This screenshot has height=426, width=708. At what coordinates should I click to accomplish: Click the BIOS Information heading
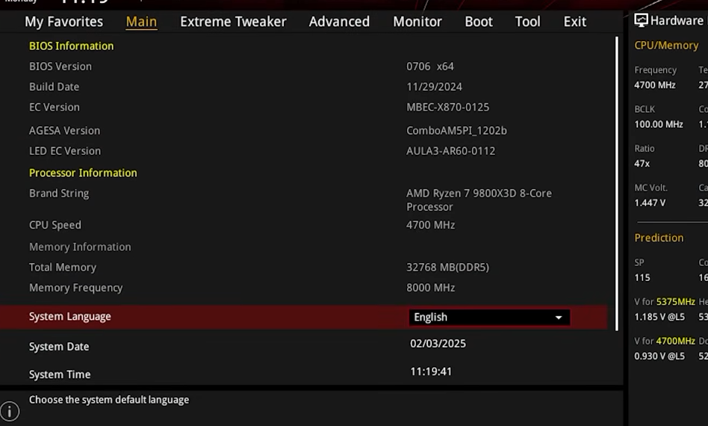(x=72, y=46)
